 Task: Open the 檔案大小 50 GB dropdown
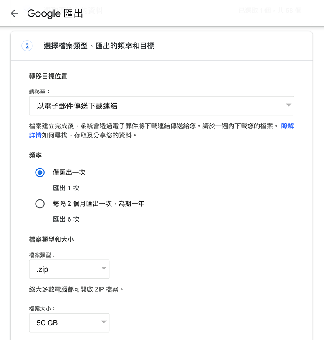click(69, 323)
